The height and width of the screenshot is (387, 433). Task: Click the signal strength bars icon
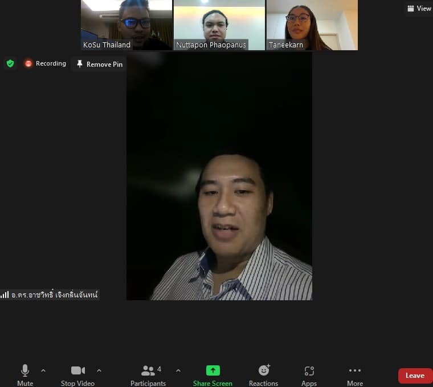pyautogui.click(x=5, y=295)
